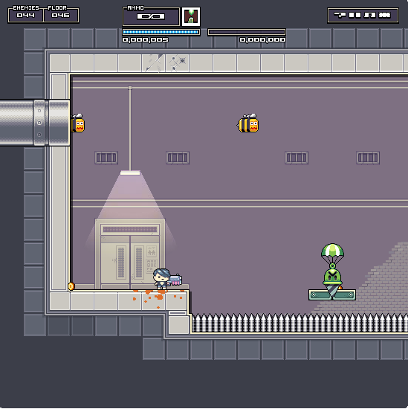Click the ENEMIES 044 counter

click(25, 14)
